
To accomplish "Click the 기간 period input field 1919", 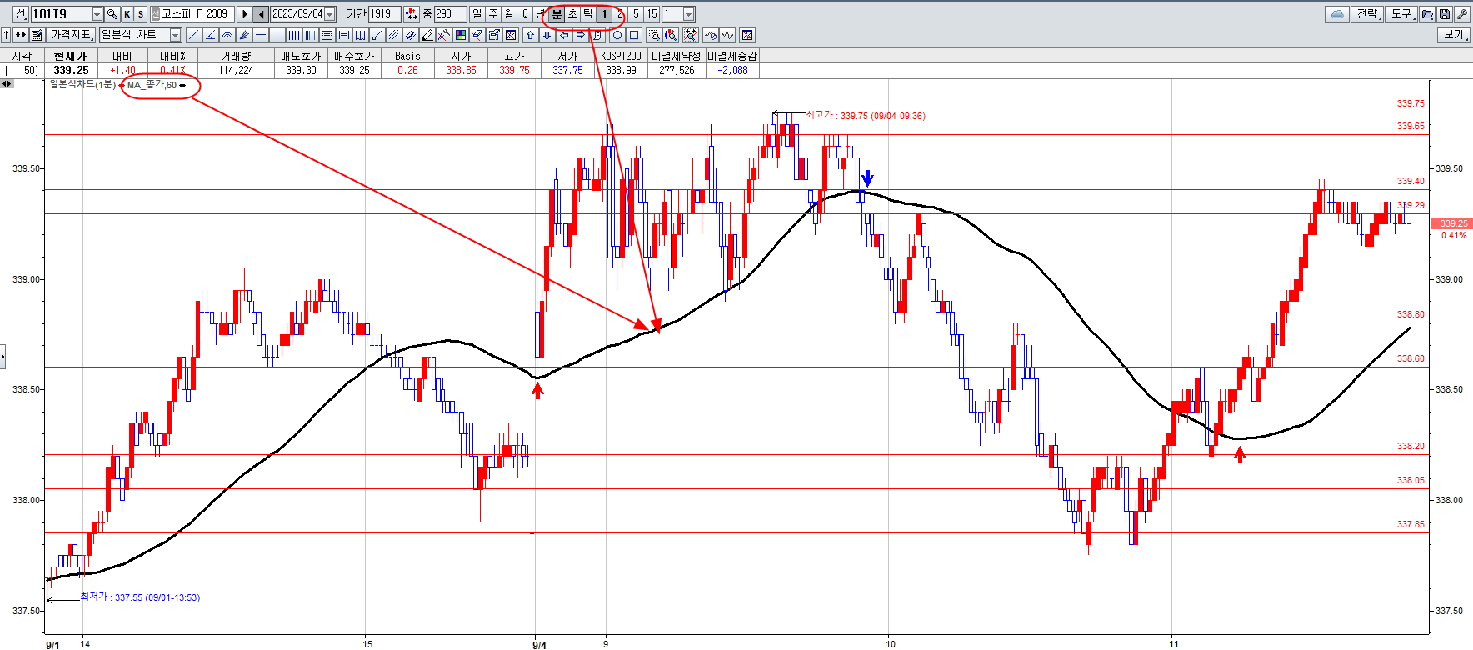I will 383,14.
